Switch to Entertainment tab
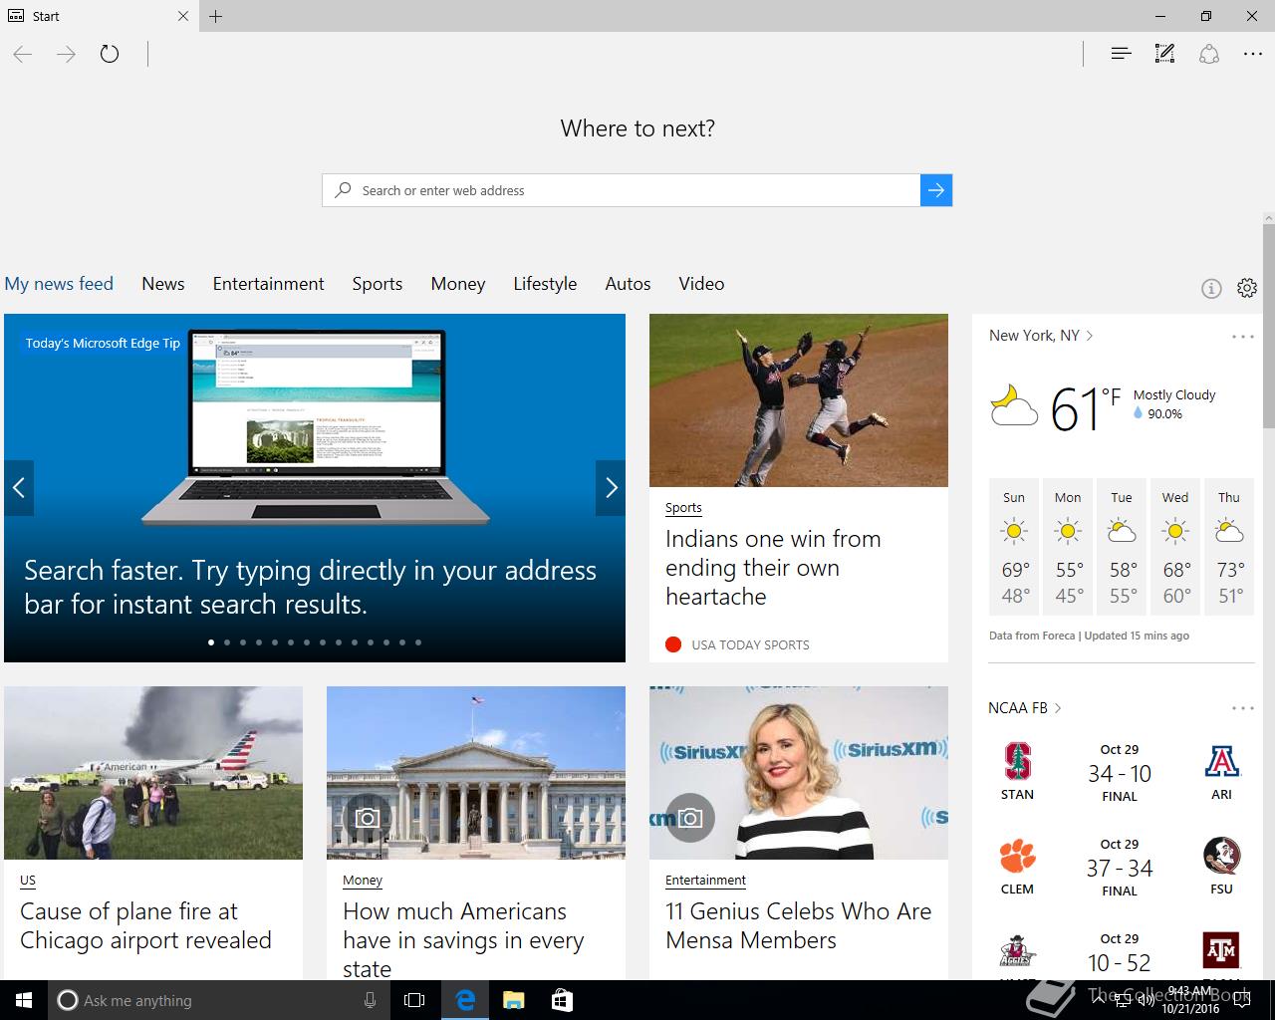 268,284
